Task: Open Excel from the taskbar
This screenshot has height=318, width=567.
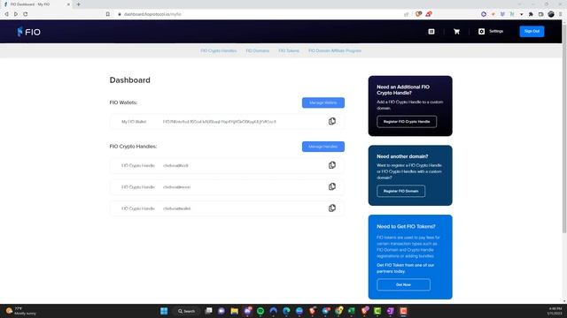Action: (x=352, y=311)
